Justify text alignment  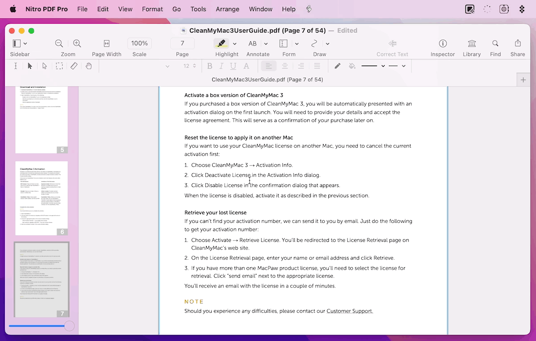(x=317, y=66)
